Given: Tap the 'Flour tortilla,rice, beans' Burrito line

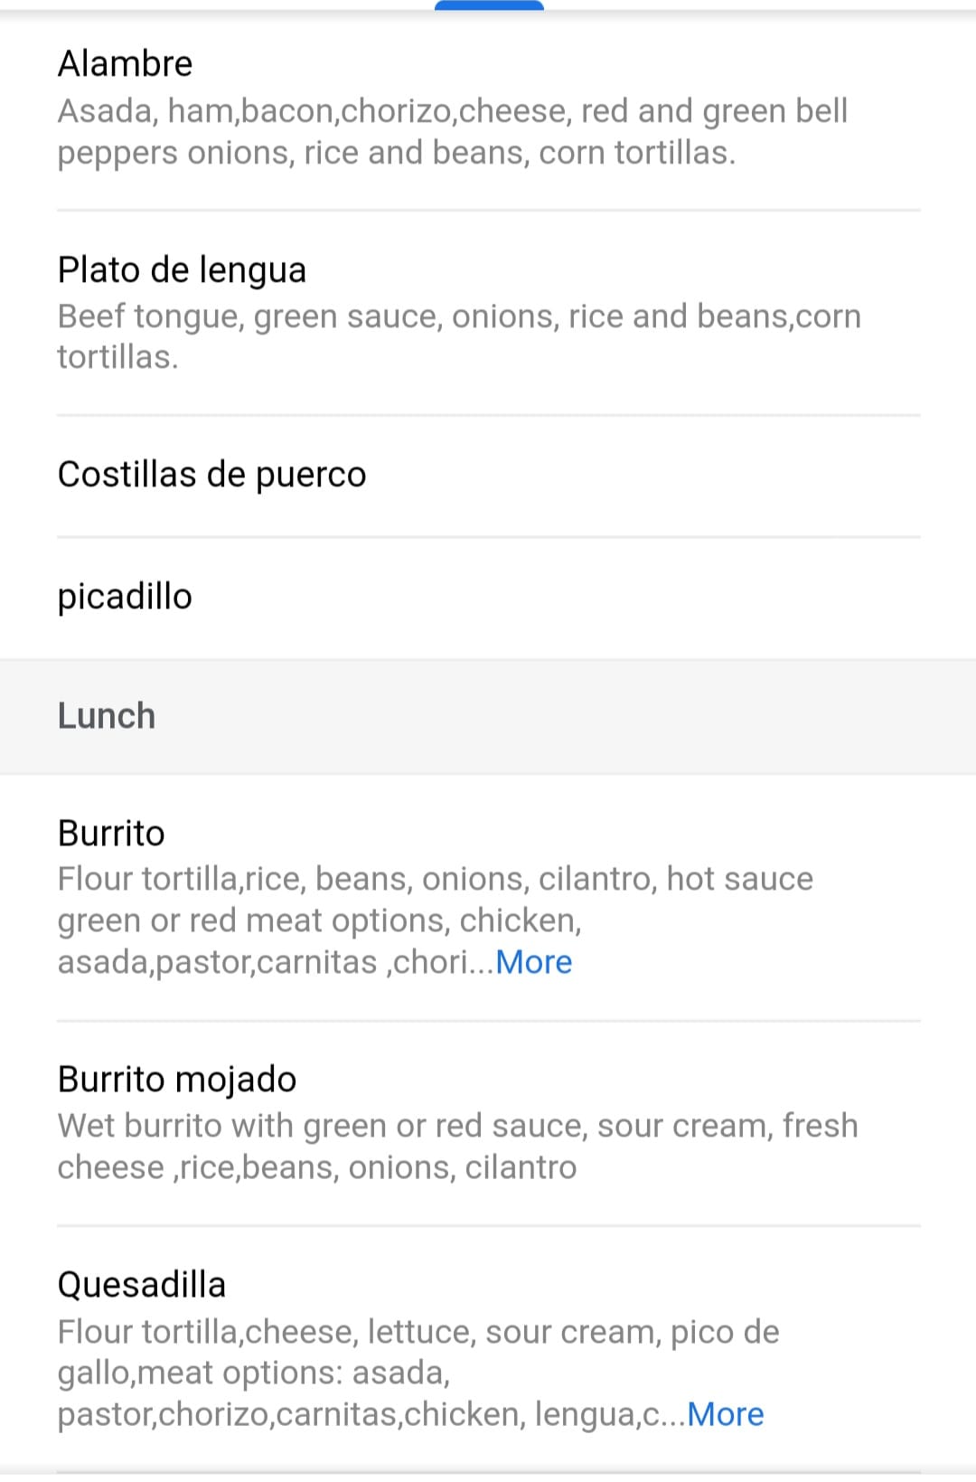Looking at the screenshot, I should 435,879.
